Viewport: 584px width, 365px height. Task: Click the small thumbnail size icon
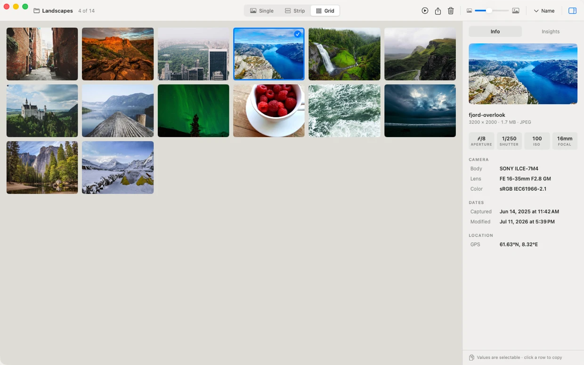(469, 11)
